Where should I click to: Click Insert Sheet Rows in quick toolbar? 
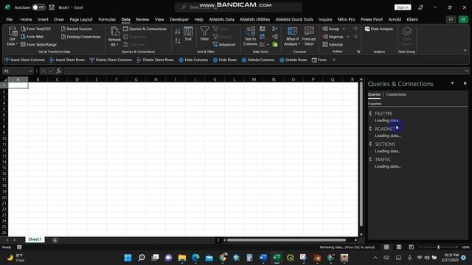click(x=67, y=60)
